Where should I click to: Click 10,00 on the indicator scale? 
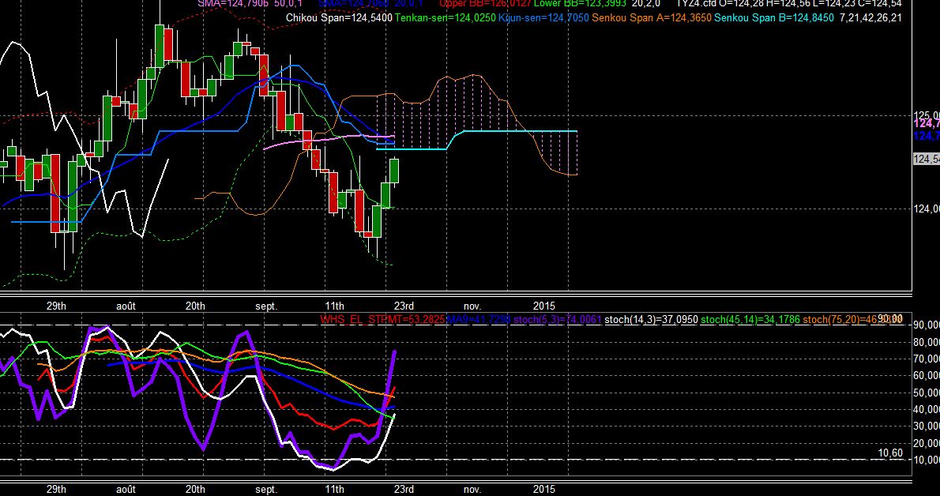click(927, 460)
